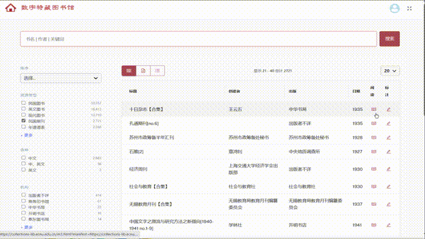
Task: Open reader for 无锡教育月刊【合集】
Action: click(374, 204)
